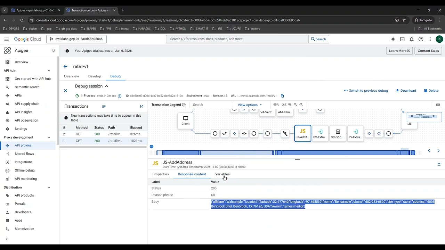
Task: Click the Learn More button
Action: coord(399,51)
